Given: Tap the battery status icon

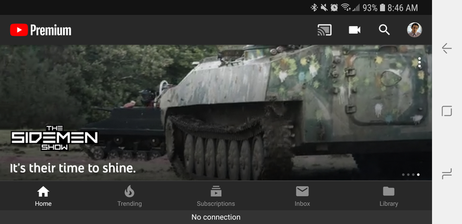Looking at the screenshot, I should [x=382, y=7].
